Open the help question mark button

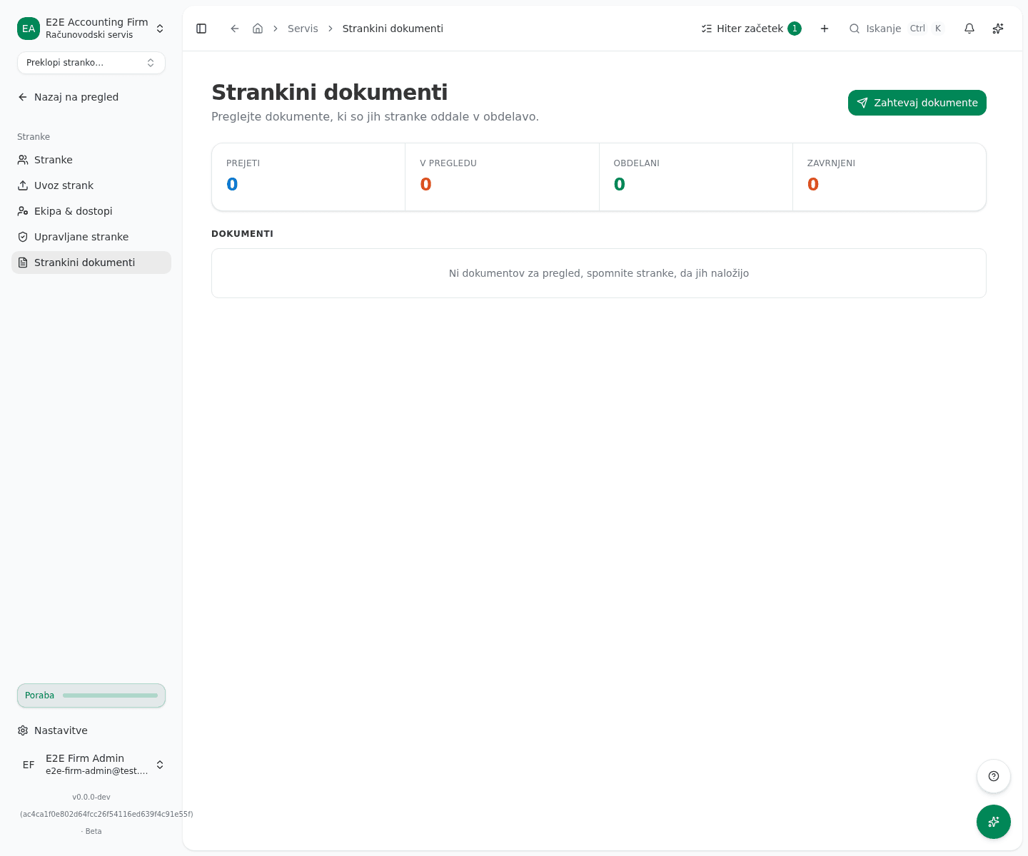pyautogui.click(x=994, y=776)
